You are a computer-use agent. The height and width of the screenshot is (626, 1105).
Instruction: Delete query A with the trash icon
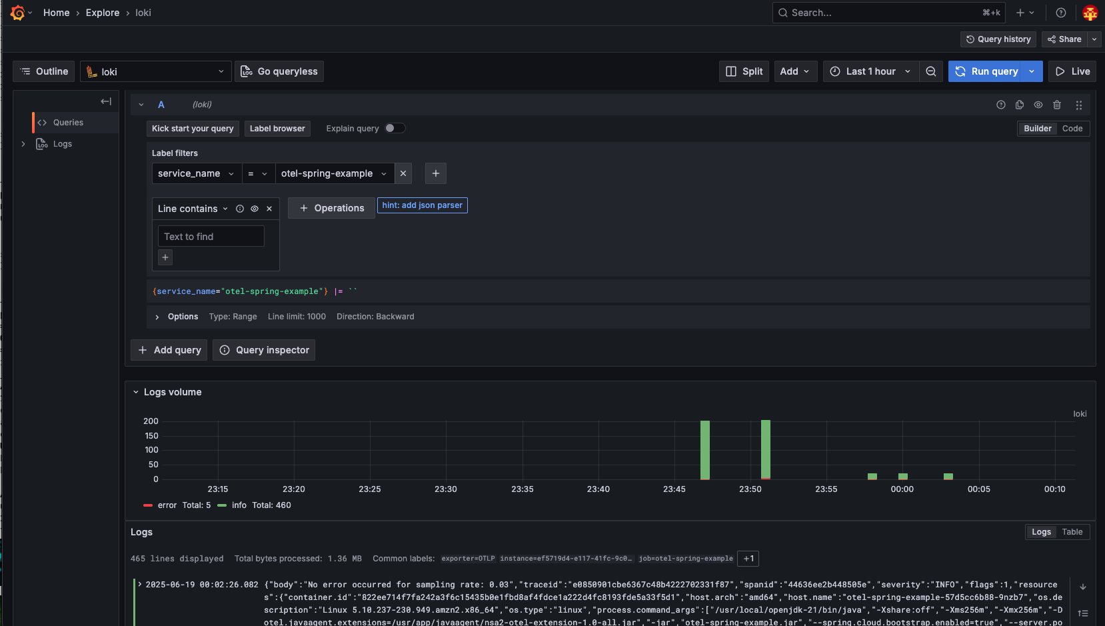[x=1057, y=105]
